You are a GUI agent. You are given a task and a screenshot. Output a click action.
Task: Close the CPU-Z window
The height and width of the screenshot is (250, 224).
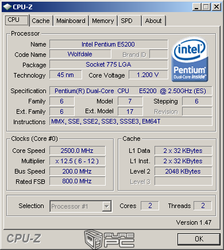click(217, 7)
